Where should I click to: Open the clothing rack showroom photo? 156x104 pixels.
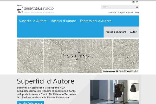(115, 92)
